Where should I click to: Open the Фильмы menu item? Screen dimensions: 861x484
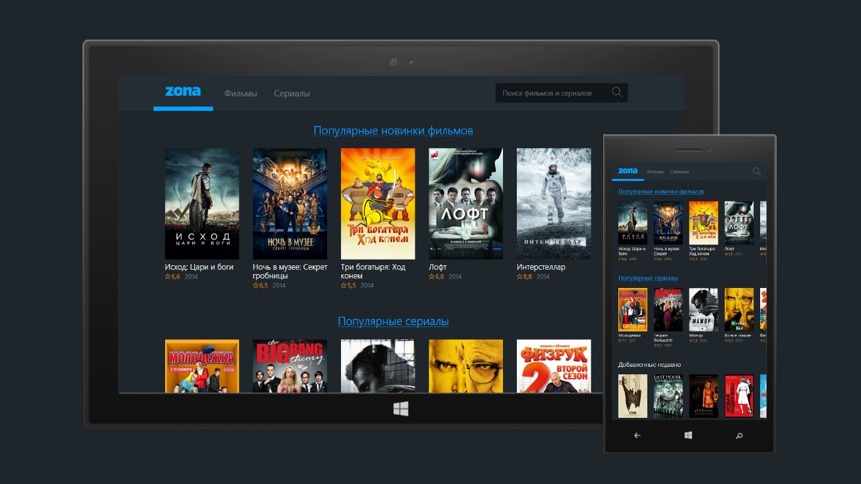[x=241, y=93]
